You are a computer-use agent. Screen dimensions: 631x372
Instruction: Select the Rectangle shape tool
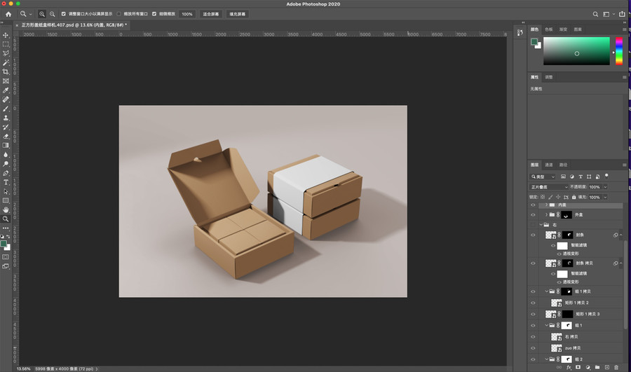tap(6, 200)
